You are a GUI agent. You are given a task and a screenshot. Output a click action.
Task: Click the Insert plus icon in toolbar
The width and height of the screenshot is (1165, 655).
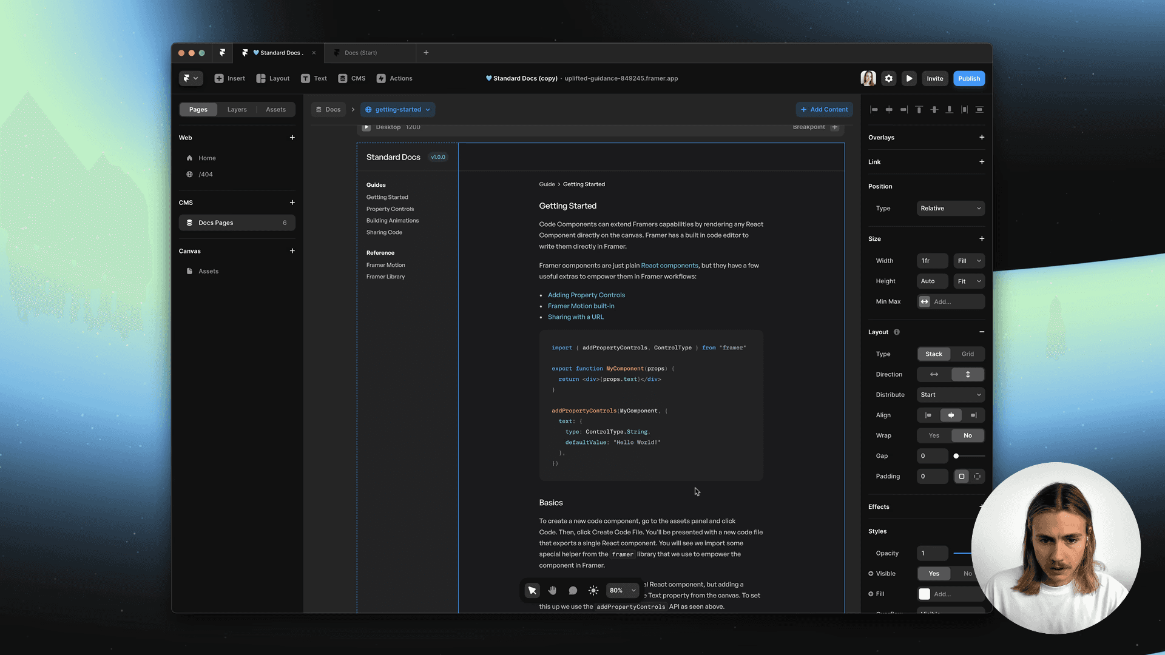coord(219,78)
